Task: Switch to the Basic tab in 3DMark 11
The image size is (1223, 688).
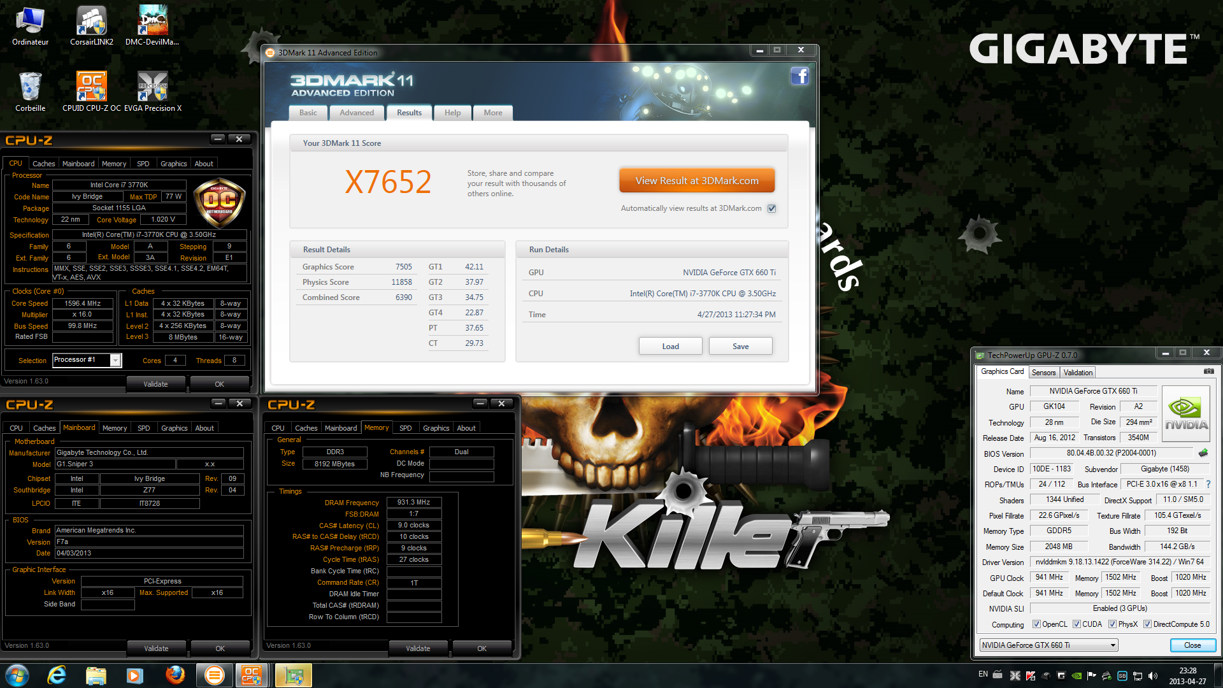Action: [308, 113]
